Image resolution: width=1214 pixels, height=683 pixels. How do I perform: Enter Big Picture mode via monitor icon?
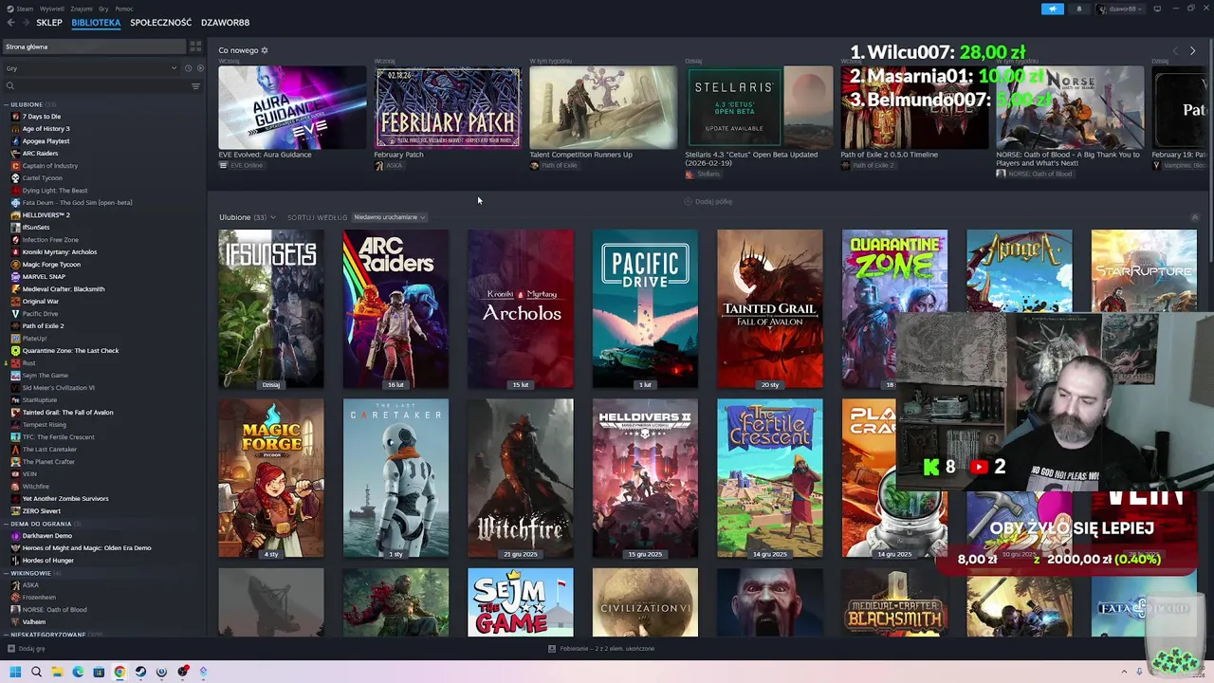(x=1157, y=9)
